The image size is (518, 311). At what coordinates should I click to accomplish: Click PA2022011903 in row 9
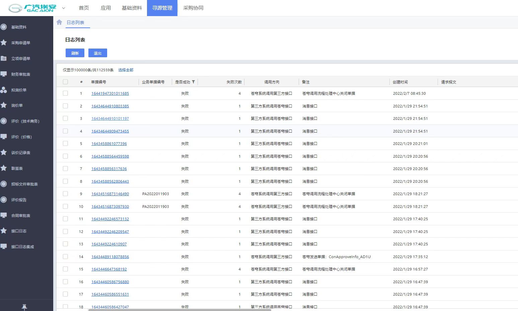click(156, 194)
